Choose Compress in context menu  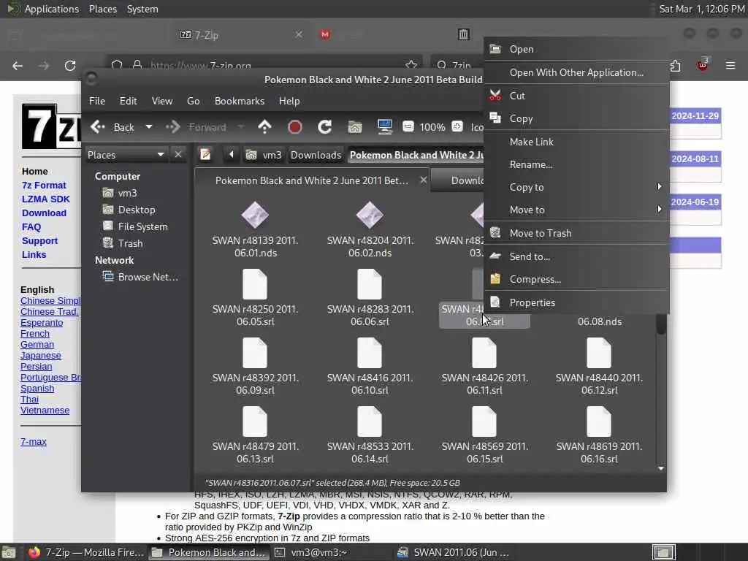tap(576, 280)
